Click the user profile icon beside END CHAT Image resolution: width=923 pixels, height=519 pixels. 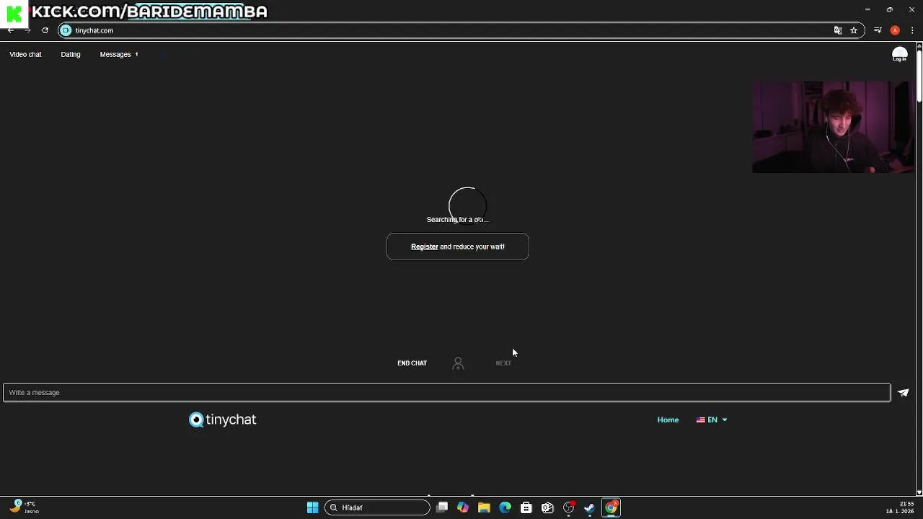click(458, 363)
